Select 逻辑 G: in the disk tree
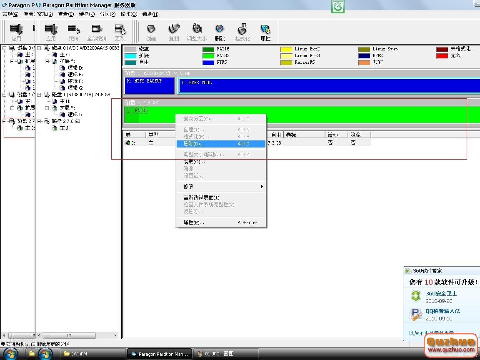This screenshot has width=480, height=360. tap(75, 88)
